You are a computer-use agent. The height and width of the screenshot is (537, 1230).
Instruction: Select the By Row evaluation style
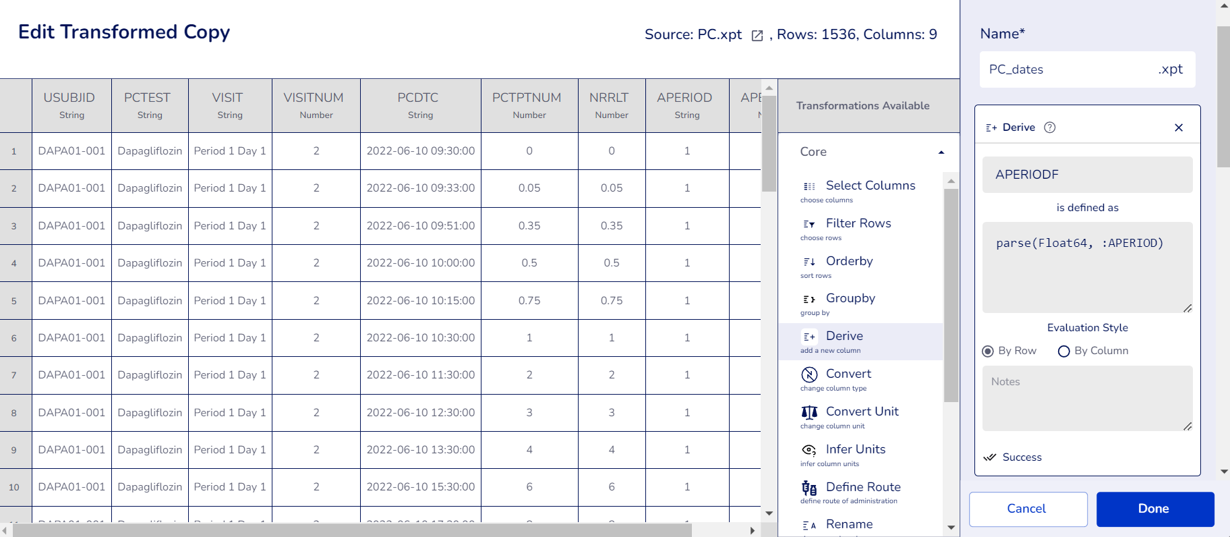point(988,351)
